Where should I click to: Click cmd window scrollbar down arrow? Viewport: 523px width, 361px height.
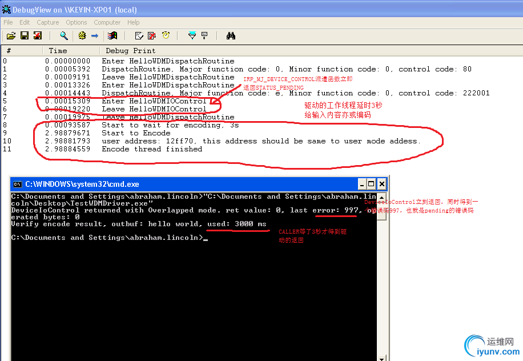pyautogui.click(x=382, y=358)
